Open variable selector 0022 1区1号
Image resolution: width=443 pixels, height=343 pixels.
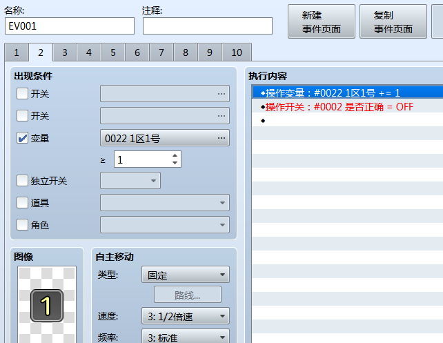[165, 138]
